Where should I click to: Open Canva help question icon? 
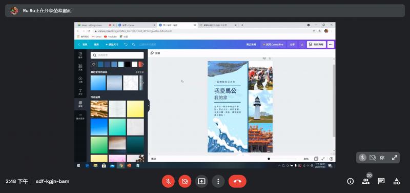pyautogui.click(x=331, y=159)
